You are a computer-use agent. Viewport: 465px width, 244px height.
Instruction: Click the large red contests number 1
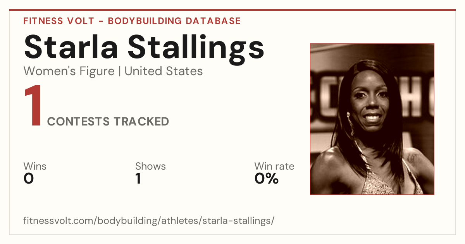pos(33,107)
